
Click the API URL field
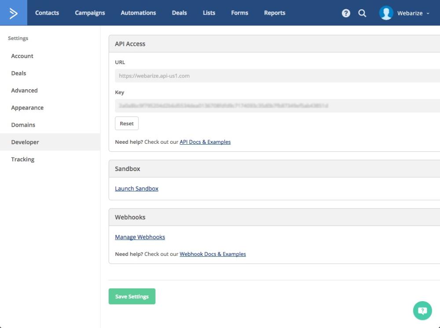point(277,76)
